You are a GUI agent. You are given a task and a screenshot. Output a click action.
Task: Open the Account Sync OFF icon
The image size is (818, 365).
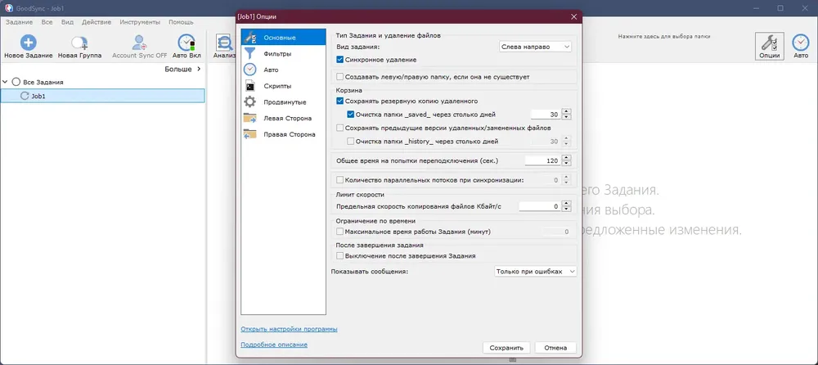(x=139, y=43)
